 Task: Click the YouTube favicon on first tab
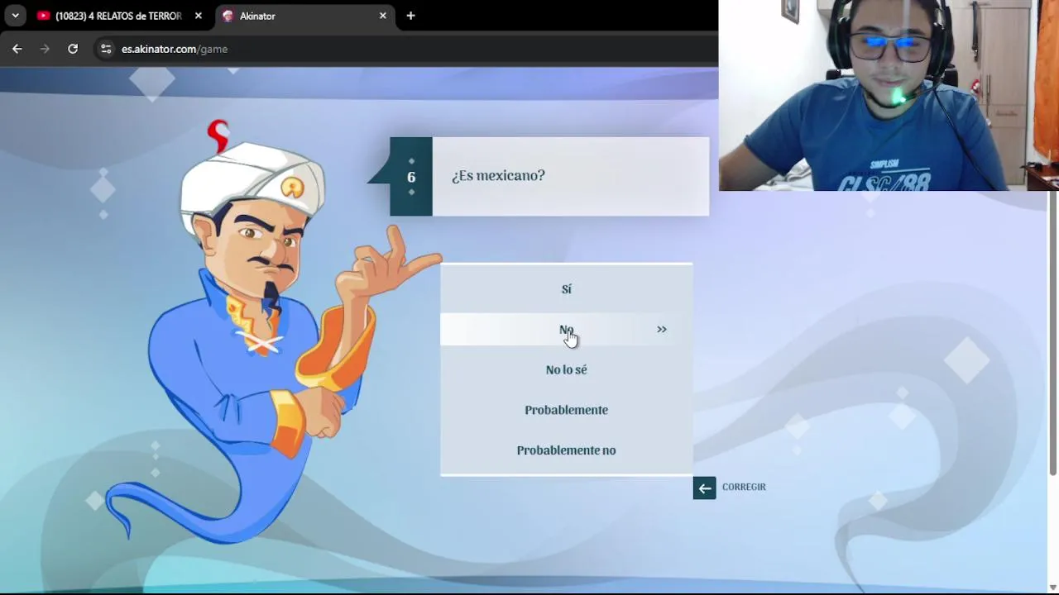point(43,16)
